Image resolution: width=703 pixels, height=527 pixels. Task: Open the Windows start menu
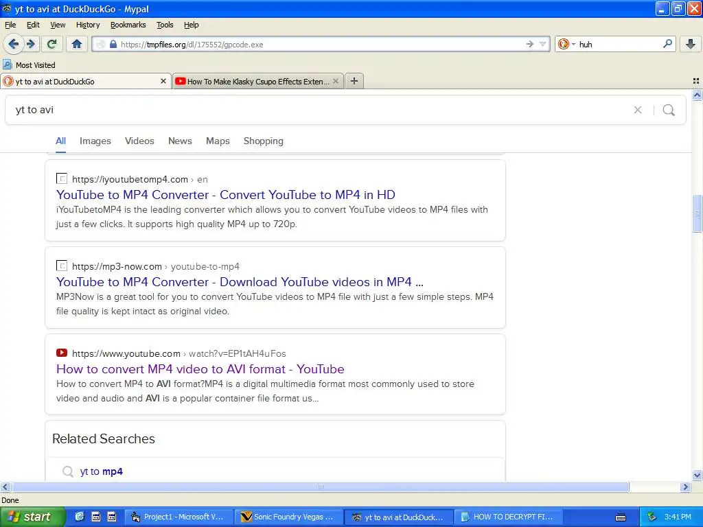coord(32,517)
